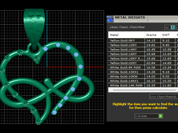
Task: Click the 22.84 grams value
Action: click(x=151, y=63)
